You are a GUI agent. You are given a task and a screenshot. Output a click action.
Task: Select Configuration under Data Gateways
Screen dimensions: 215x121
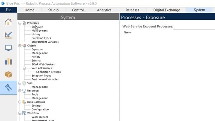[x=40, y=109]
